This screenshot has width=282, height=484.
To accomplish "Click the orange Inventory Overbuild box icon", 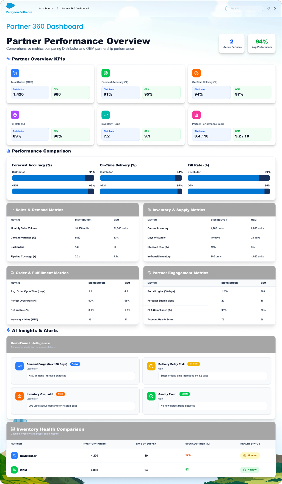I will tap(20, 396).
